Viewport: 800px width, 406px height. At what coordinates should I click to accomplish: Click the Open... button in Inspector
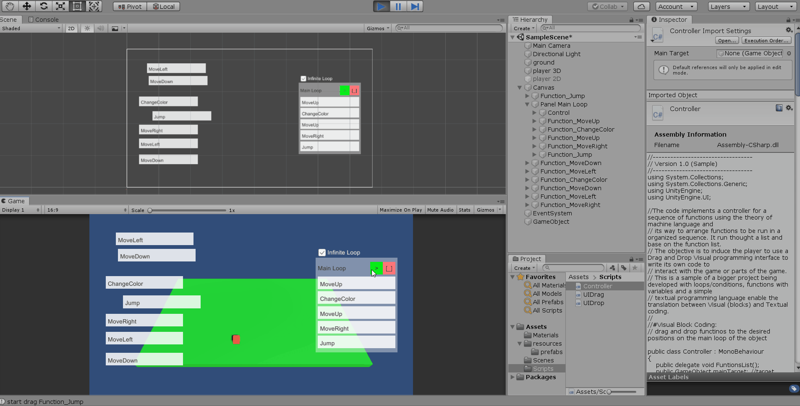[x=727, y=41]
